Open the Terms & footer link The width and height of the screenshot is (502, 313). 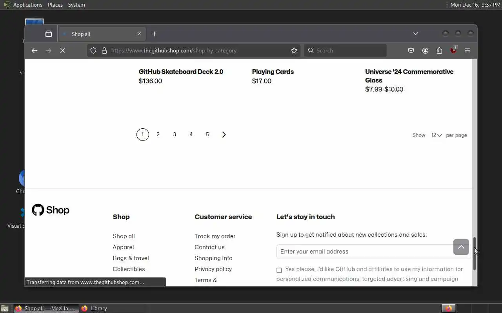[x=206, y=280]
